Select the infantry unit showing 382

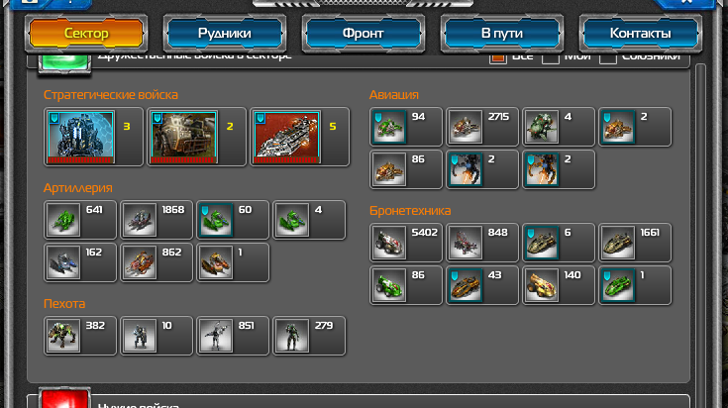[80, 336]
